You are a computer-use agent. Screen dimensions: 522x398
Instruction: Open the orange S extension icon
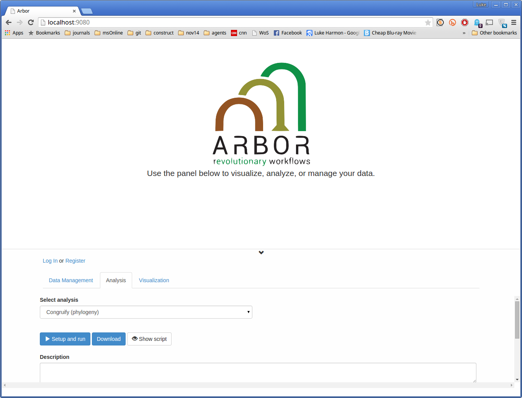440,23
